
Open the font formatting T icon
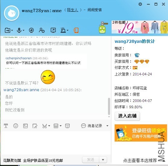(6, 126)
